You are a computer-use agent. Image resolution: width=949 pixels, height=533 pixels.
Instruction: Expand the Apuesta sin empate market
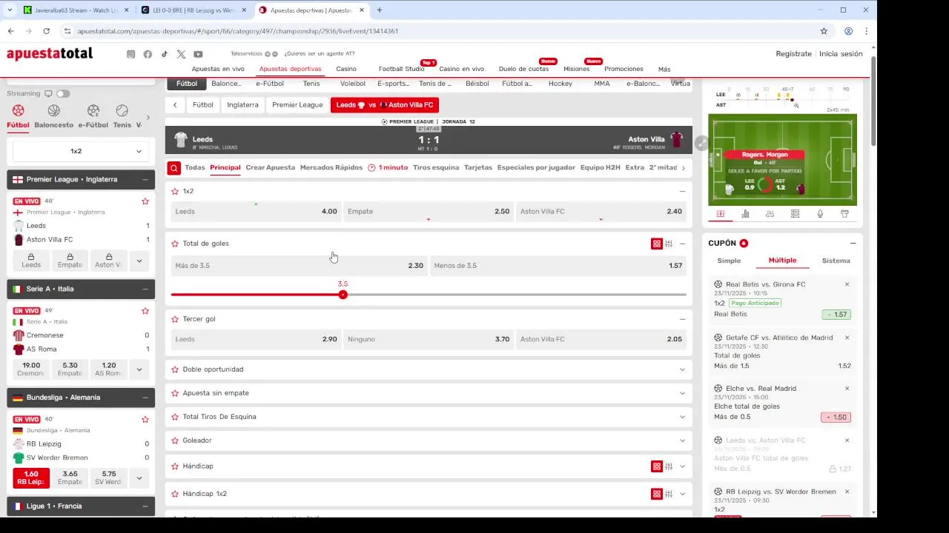682,393
